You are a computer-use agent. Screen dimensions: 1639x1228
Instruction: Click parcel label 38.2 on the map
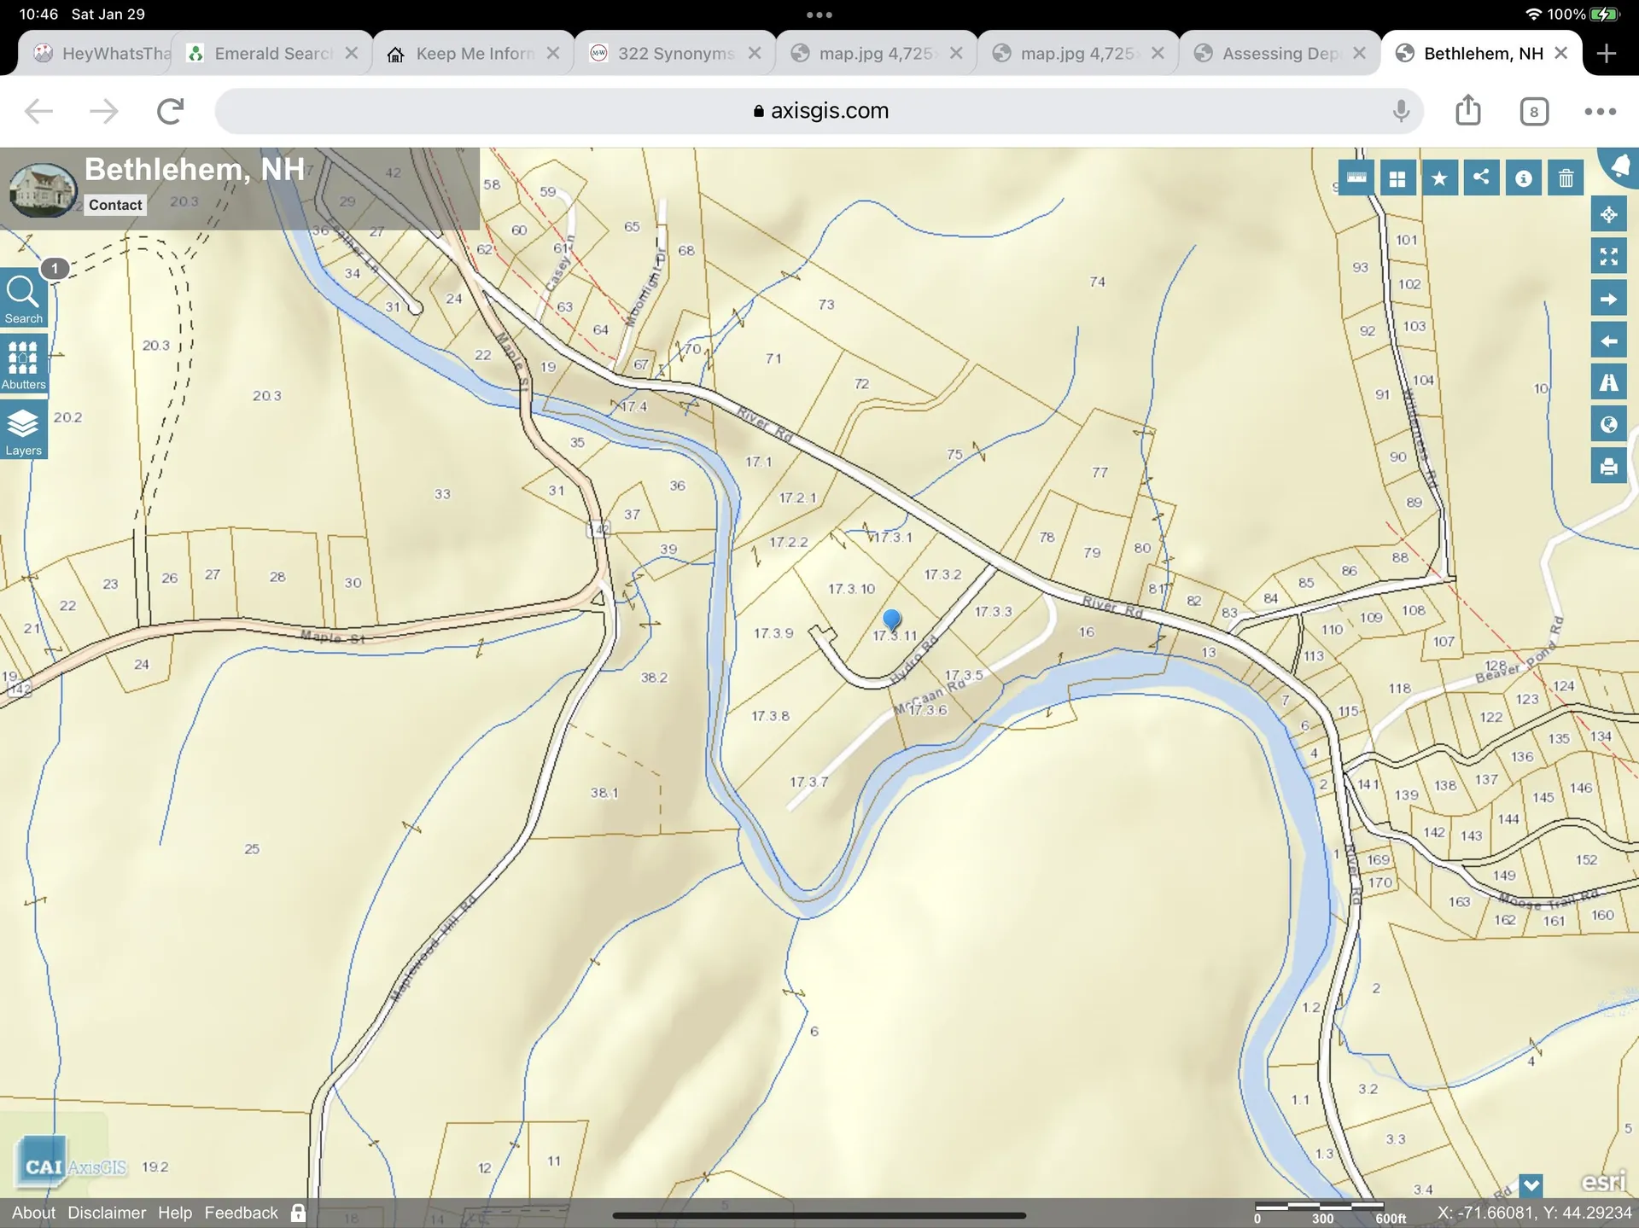coord(655,678)
